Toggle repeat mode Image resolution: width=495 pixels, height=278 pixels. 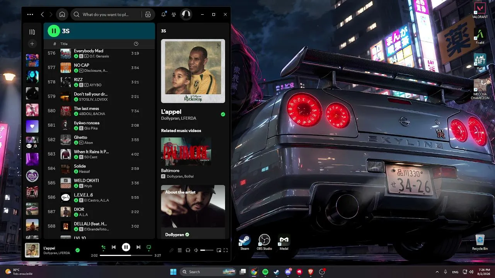(149, 247)
